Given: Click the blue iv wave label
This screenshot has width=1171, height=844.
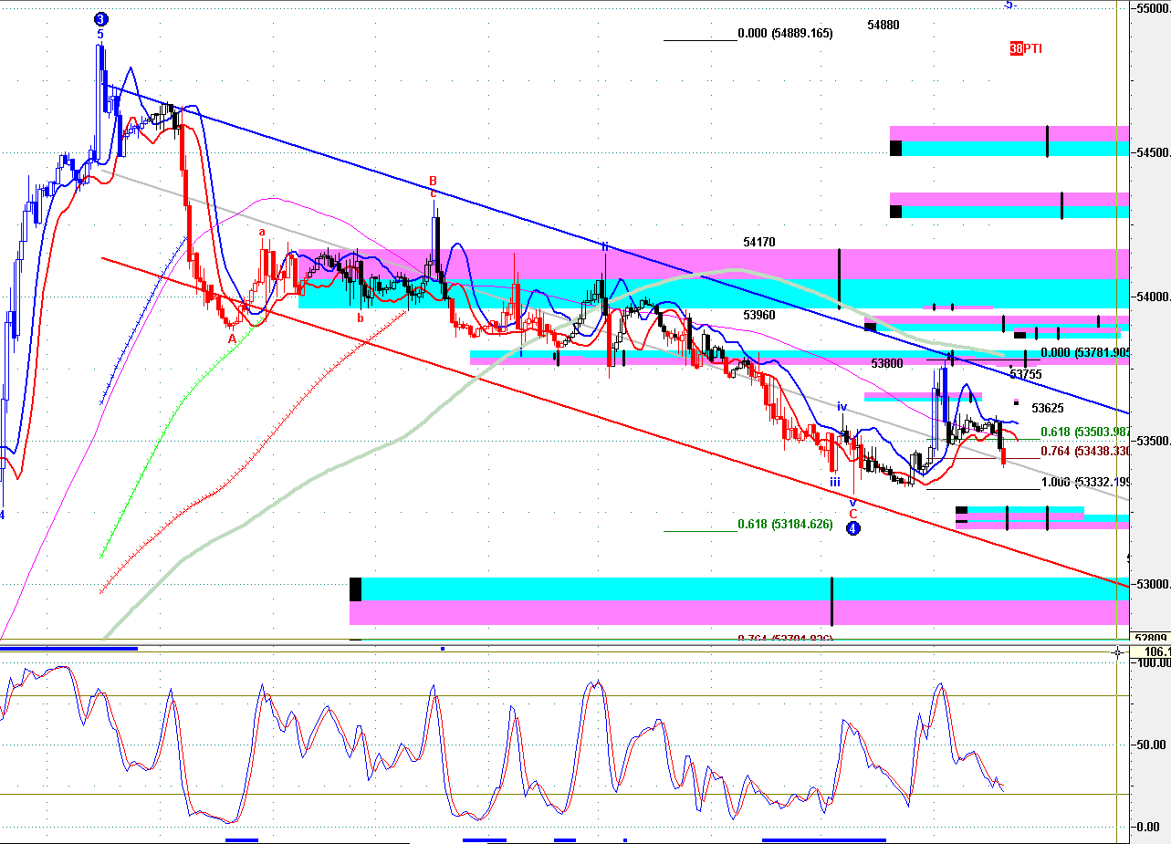Looking at the screenshot, I should [842, 406].
